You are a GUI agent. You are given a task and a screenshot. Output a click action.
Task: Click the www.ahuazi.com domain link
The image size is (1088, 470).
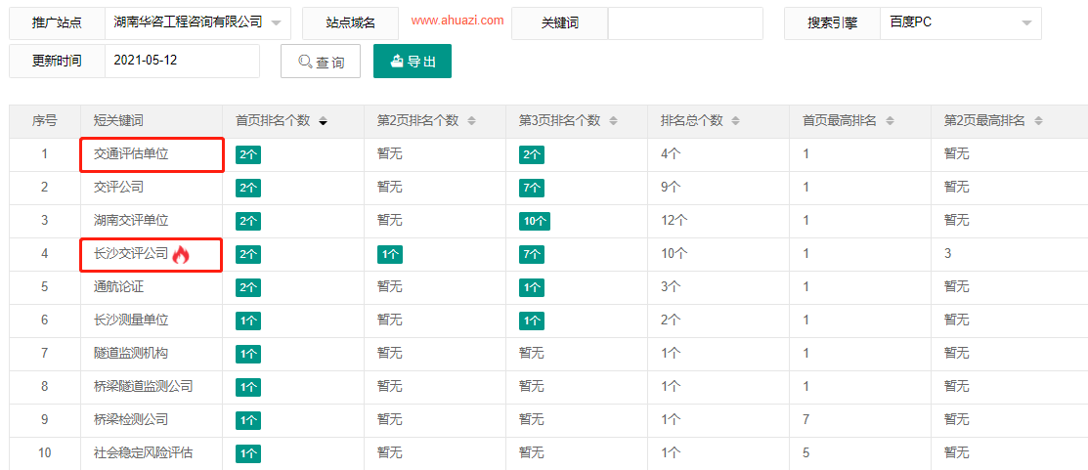coord(457,21)
